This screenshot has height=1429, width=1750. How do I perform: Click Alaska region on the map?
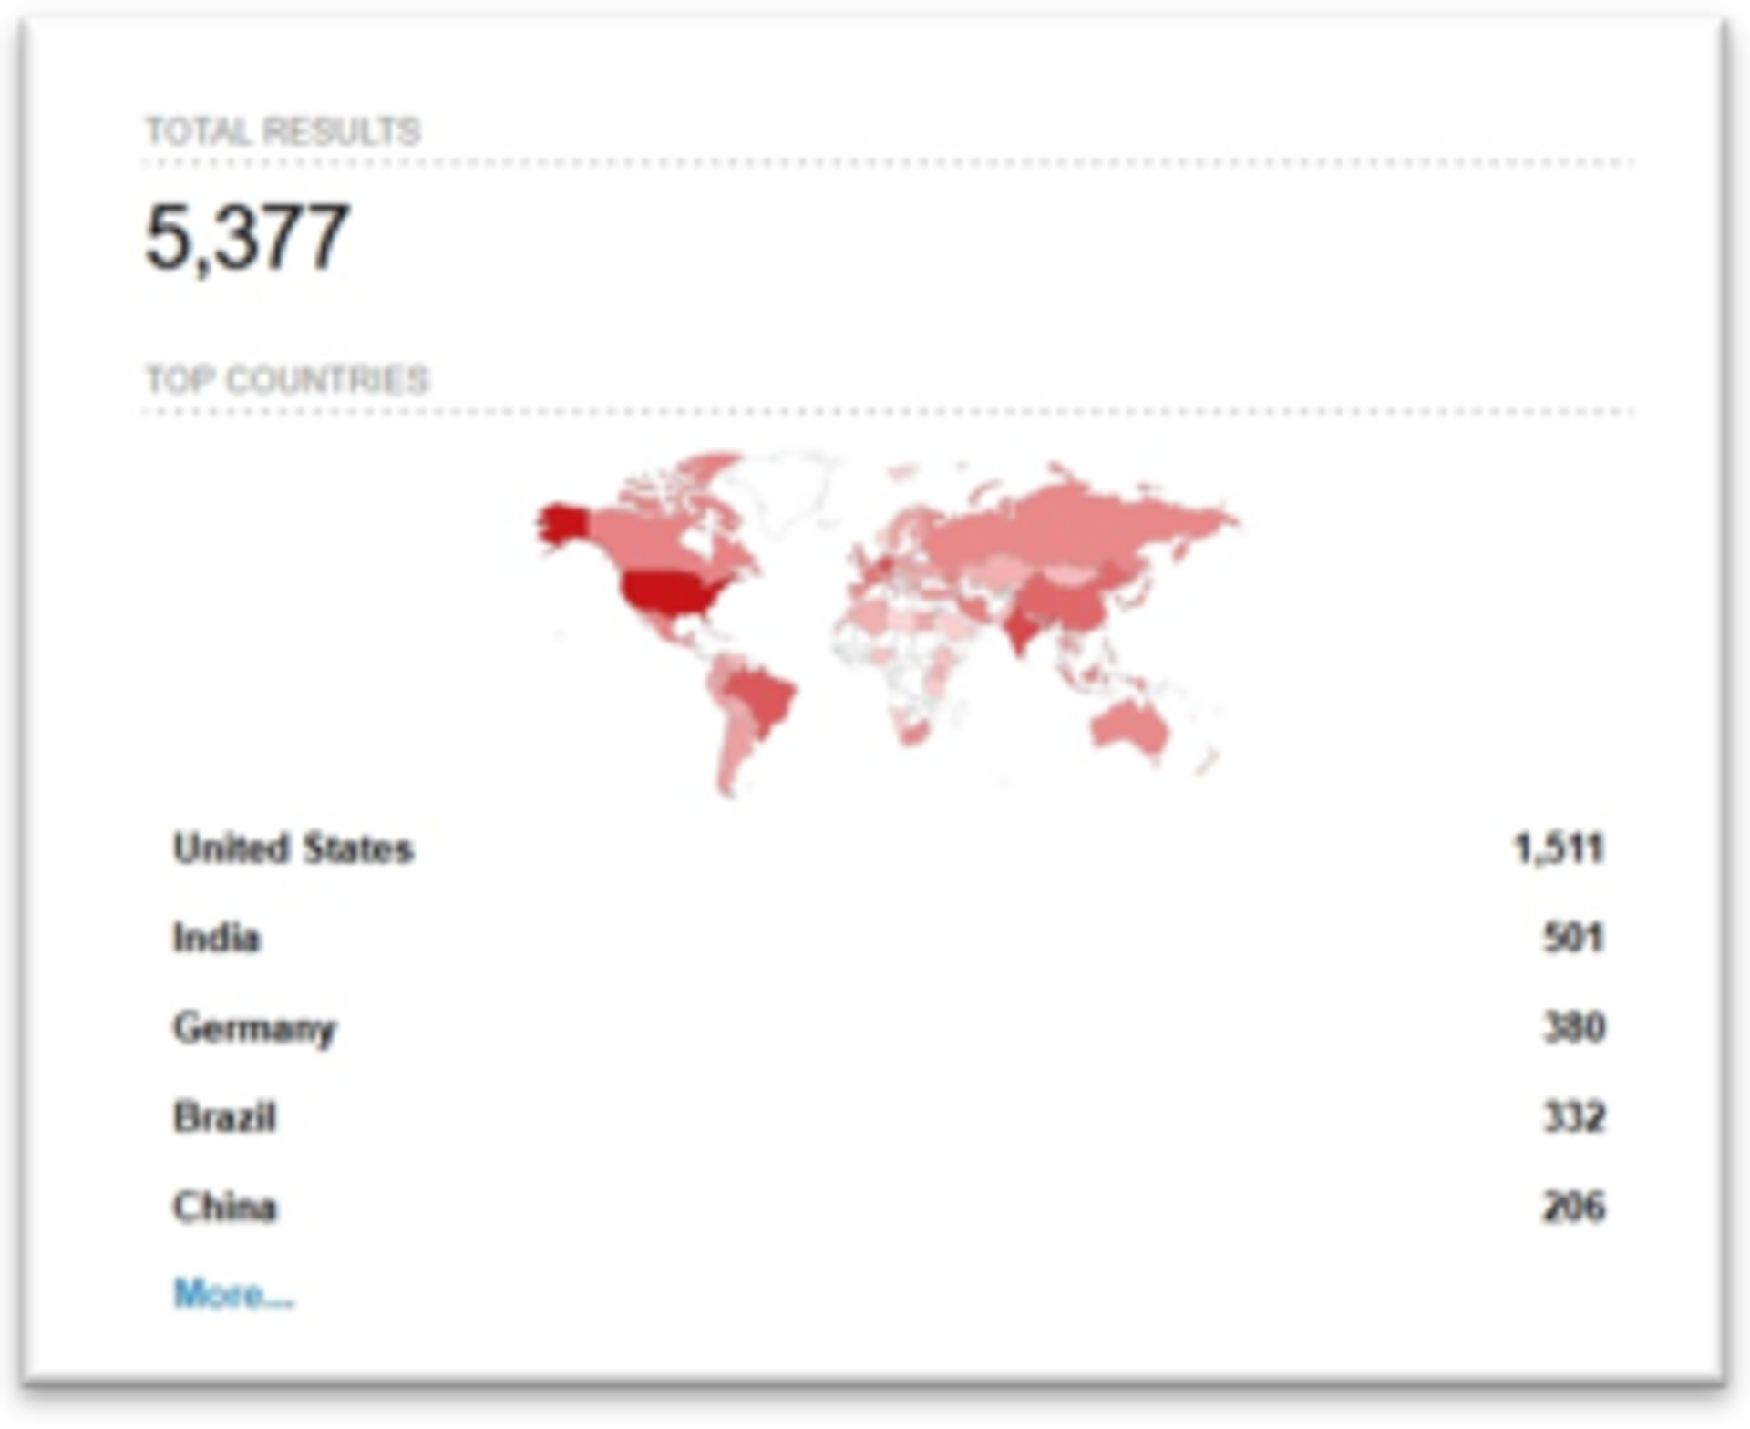point(562,524)
